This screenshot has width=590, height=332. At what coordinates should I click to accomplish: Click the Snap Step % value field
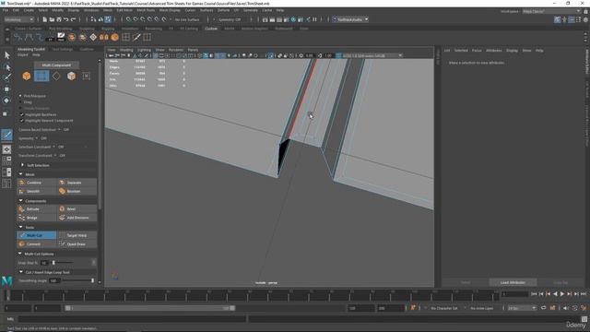44,263
